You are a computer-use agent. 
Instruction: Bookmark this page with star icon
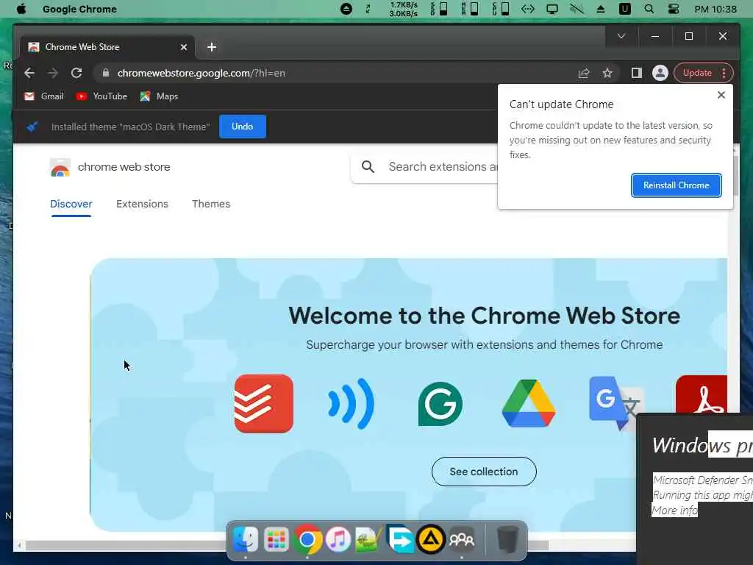[x=607, y=73]
